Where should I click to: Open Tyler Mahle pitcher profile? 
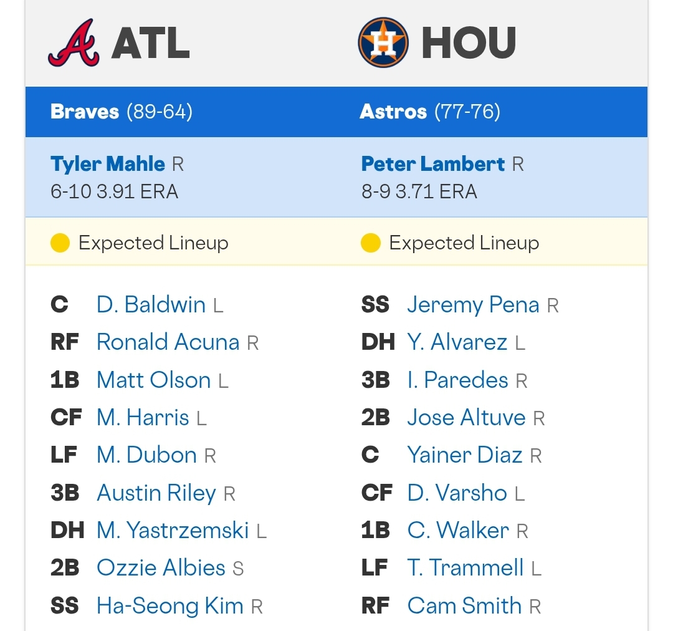108,164
